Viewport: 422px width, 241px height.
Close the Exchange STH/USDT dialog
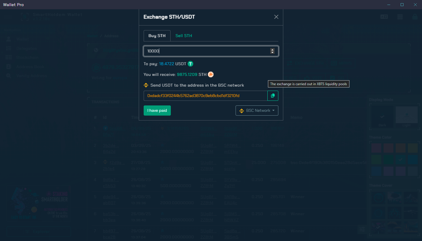click(276, 17)
